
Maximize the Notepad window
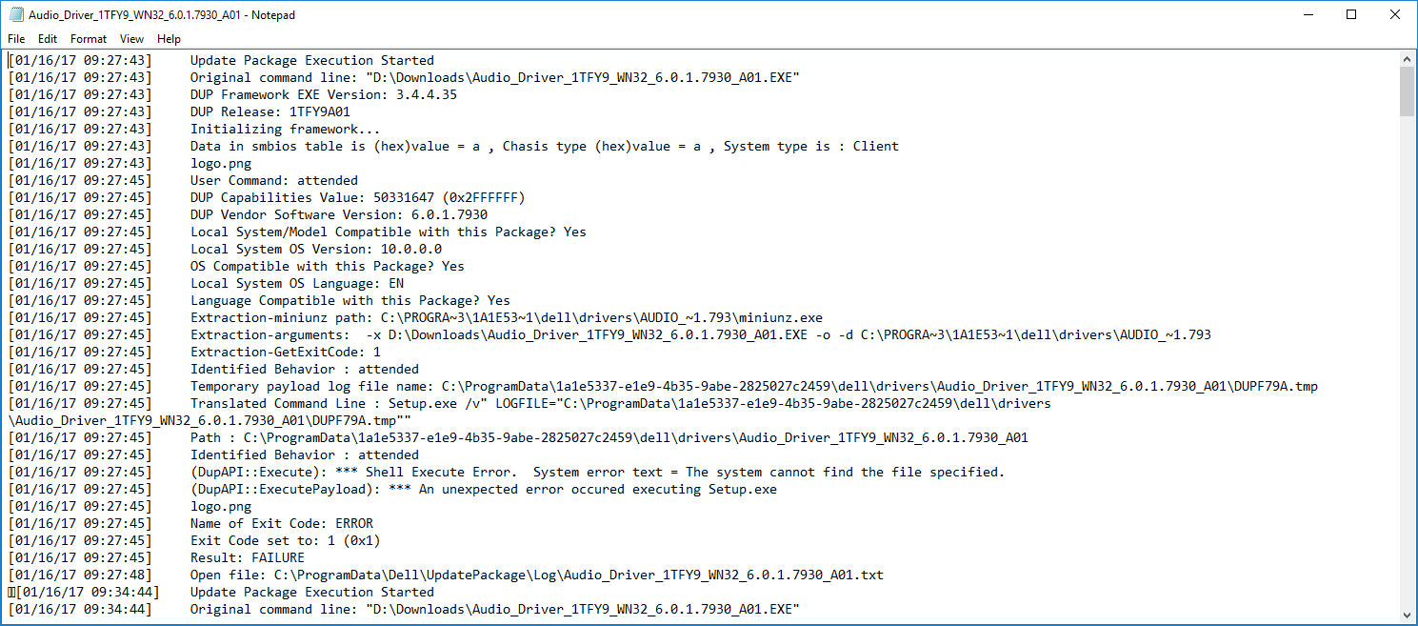pyautogui.click(x=1351, y=15)
